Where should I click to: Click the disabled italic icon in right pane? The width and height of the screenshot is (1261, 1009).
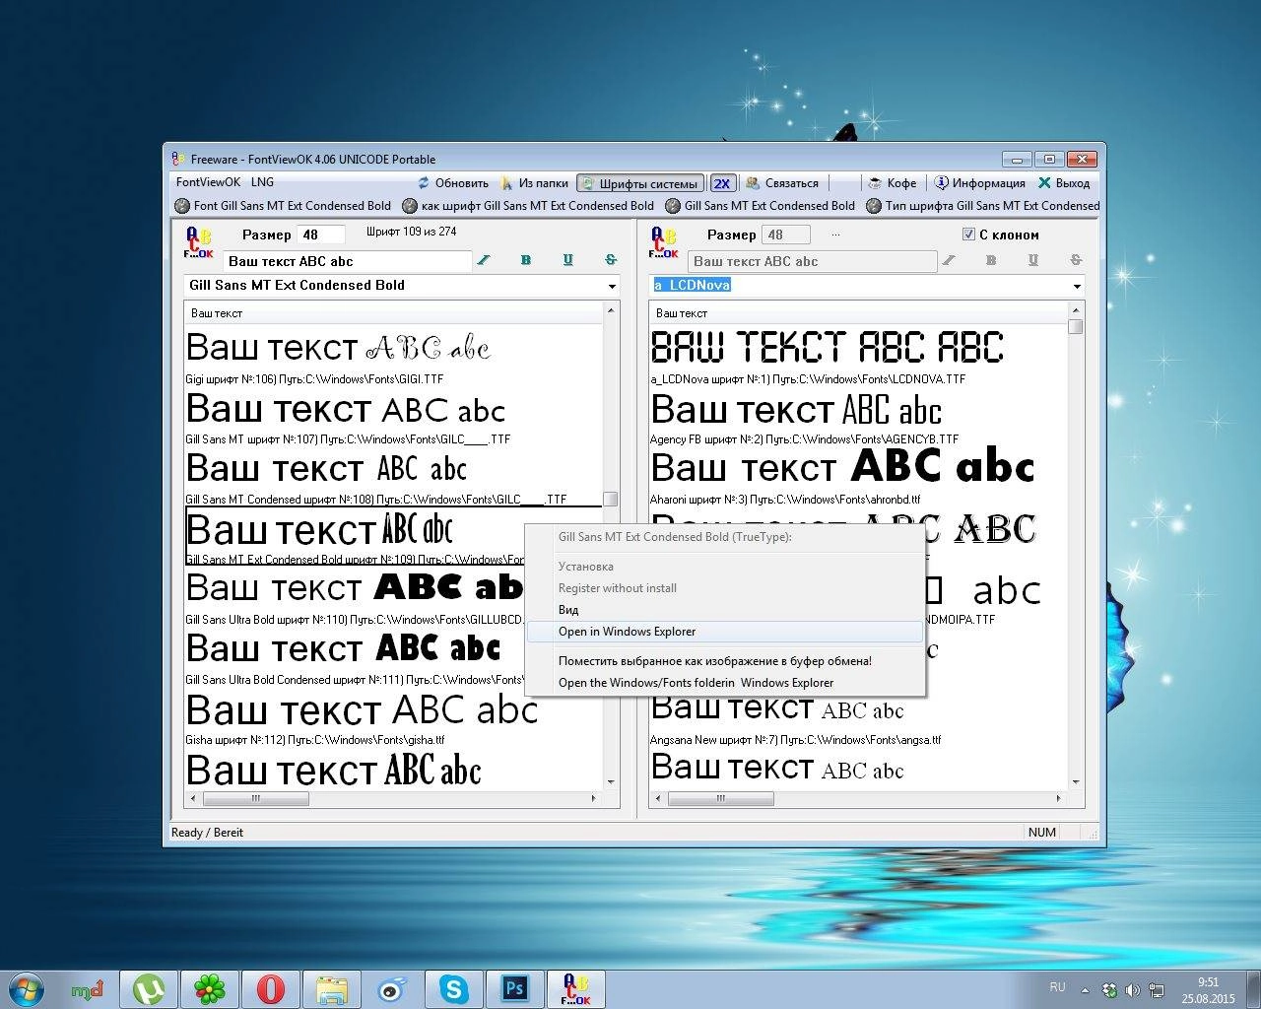pyautogui.click(x=949, y=260)
